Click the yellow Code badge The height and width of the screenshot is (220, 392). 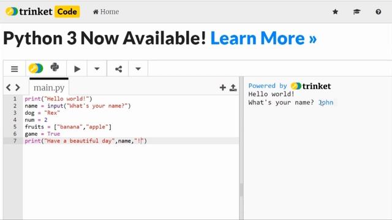coord(67,12)
